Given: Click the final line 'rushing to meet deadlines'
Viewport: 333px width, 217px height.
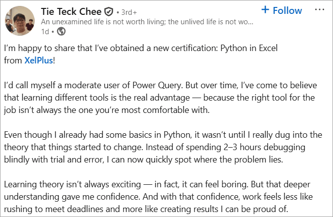Looking at the screenshot, I should tap(146, 209).
